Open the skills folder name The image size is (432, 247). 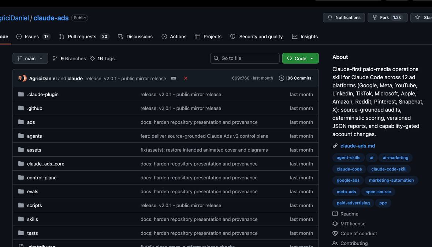(32, 219)
